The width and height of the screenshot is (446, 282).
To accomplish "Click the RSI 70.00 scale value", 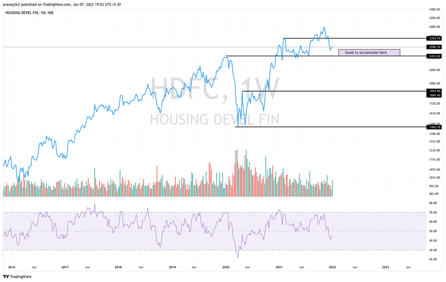I will pos(433,212).
